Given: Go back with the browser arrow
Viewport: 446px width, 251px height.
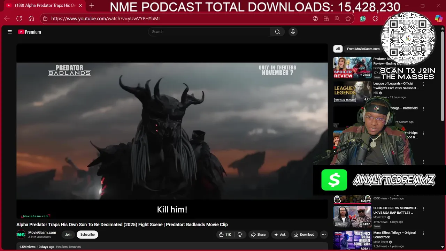Looking at the screenshot, I should click(7, 18).
